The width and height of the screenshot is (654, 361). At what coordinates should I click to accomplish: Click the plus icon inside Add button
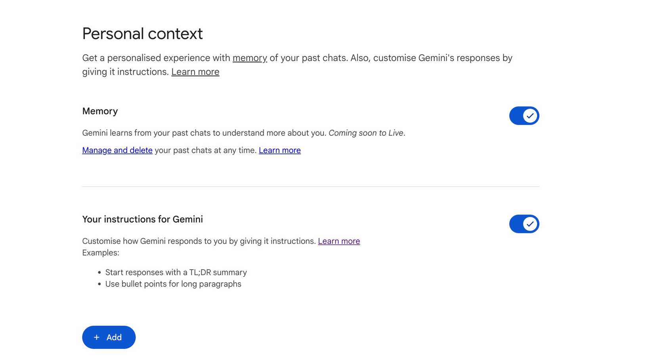(x=96, y=337)
